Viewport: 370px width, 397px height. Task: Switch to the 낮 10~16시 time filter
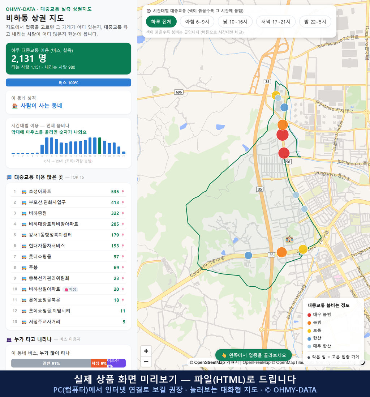(235, 22)
